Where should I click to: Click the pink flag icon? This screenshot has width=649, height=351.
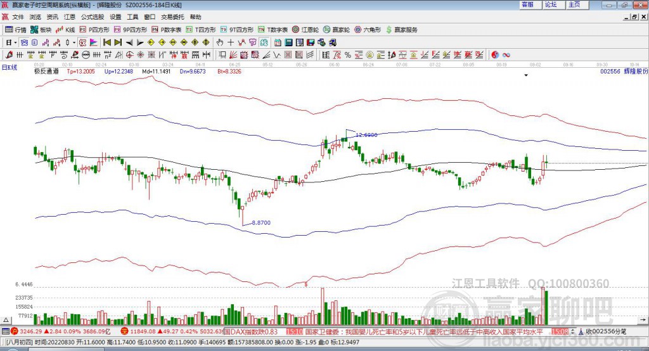click(x=94, y=42)
